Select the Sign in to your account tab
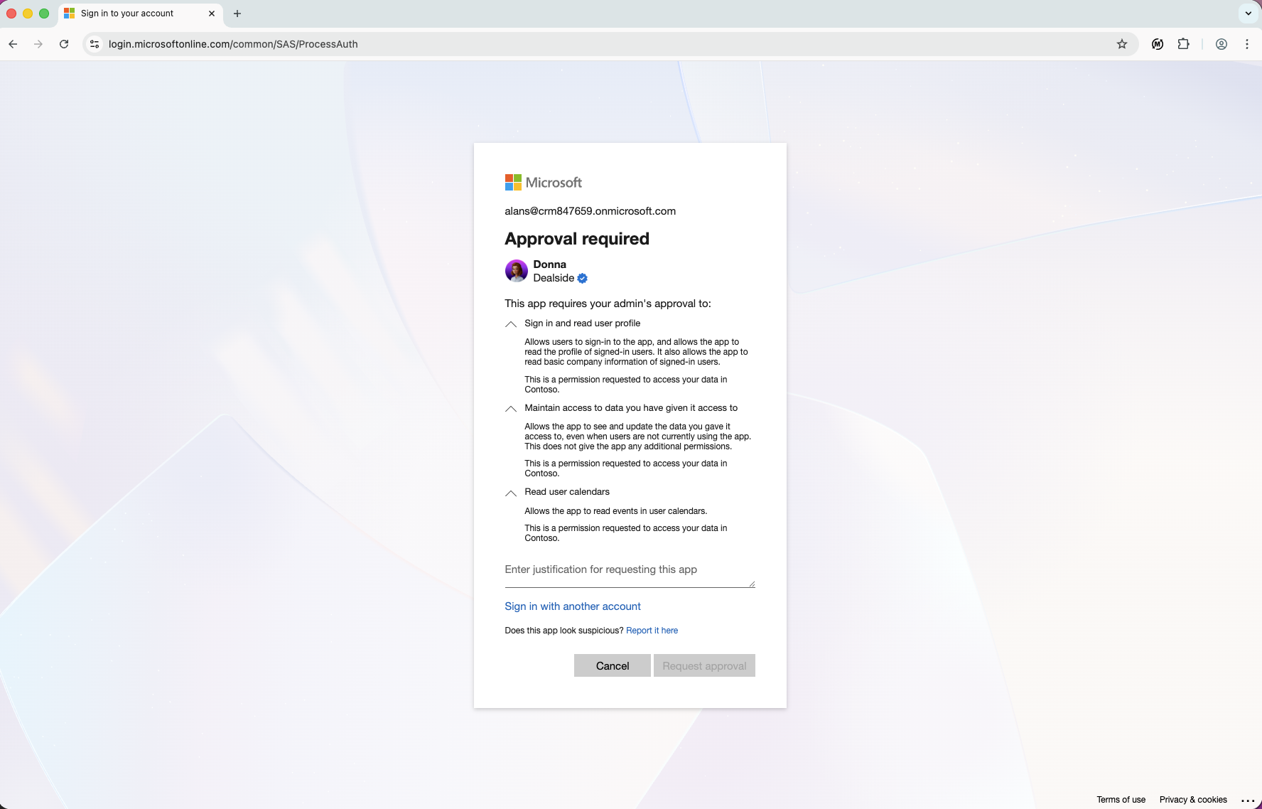The height and width of the screenshot is (809, 1262). click(x=140, y=14)
